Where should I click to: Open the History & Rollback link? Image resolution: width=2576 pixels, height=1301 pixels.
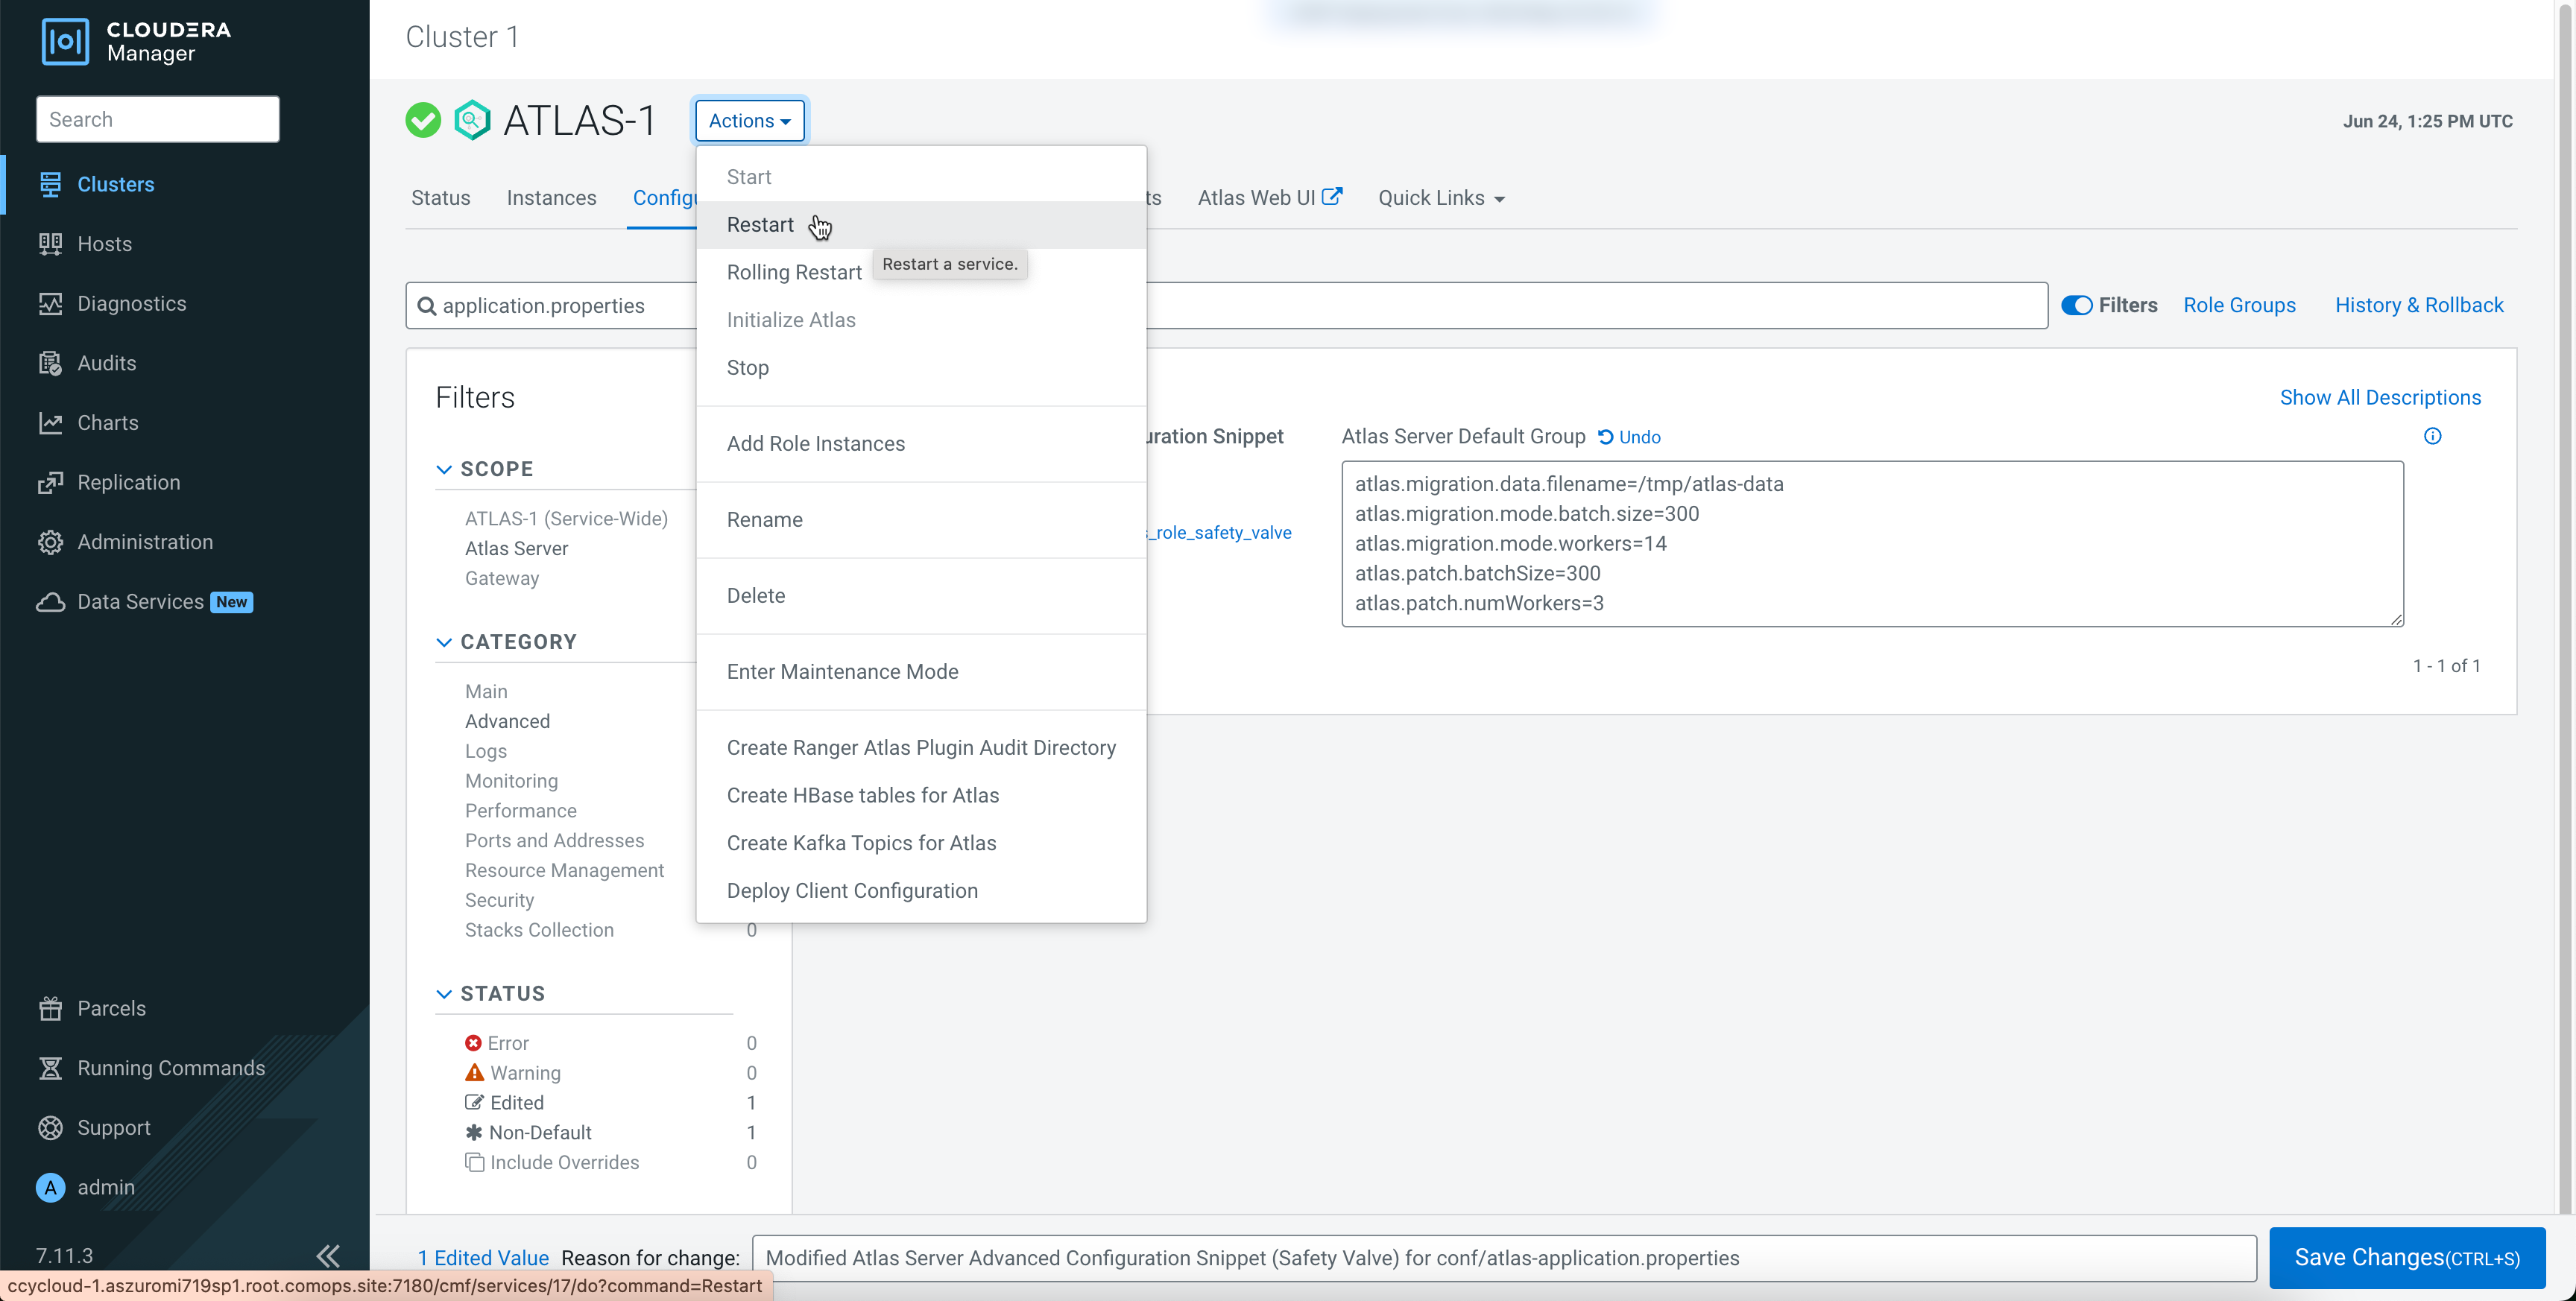tap(2418, 305)
